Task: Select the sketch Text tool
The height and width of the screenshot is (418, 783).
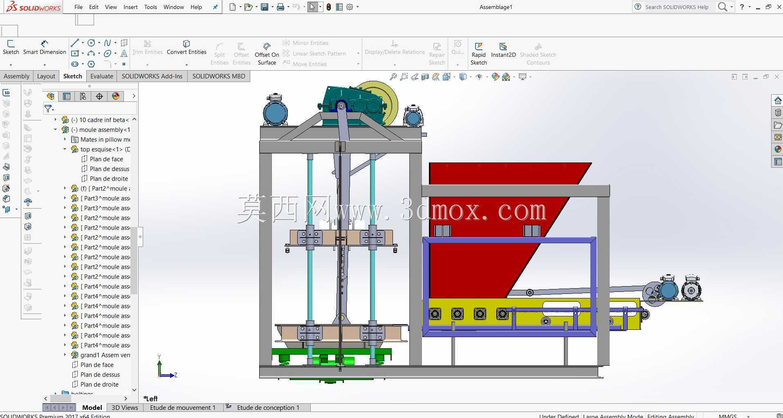Action: tap(124, 53)
